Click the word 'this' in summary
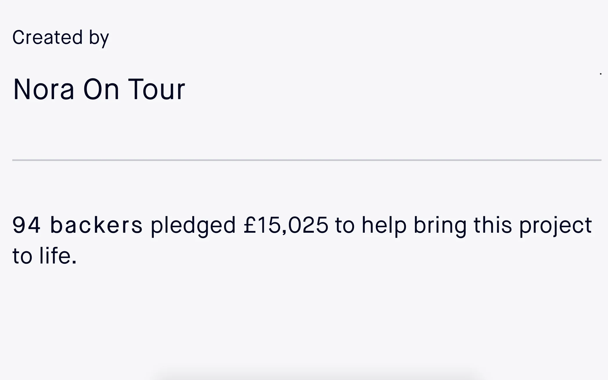 [x=493, y=225]
